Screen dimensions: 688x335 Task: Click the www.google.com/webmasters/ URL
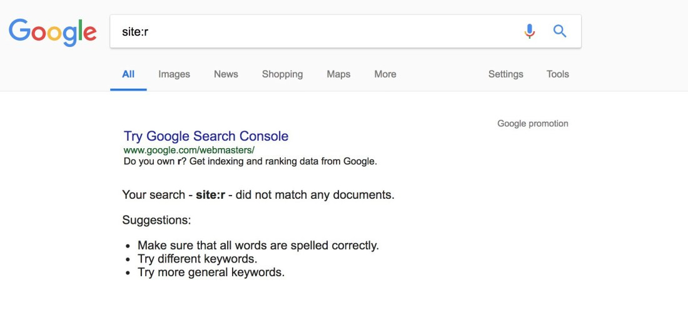189,150
